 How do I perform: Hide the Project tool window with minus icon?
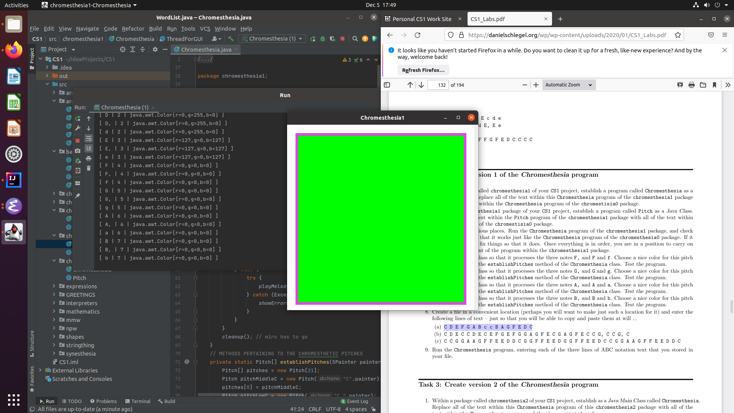(165, 49)
